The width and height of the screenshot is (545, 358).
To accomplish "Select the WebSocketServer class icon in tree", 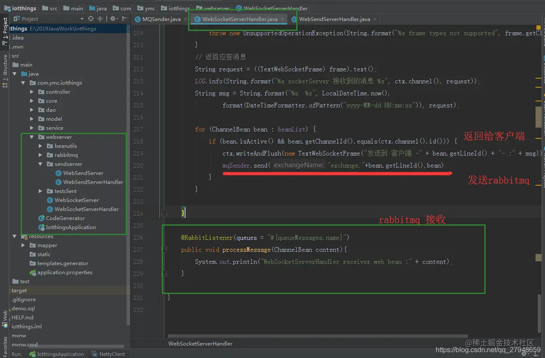I will [x=50, y=200].
